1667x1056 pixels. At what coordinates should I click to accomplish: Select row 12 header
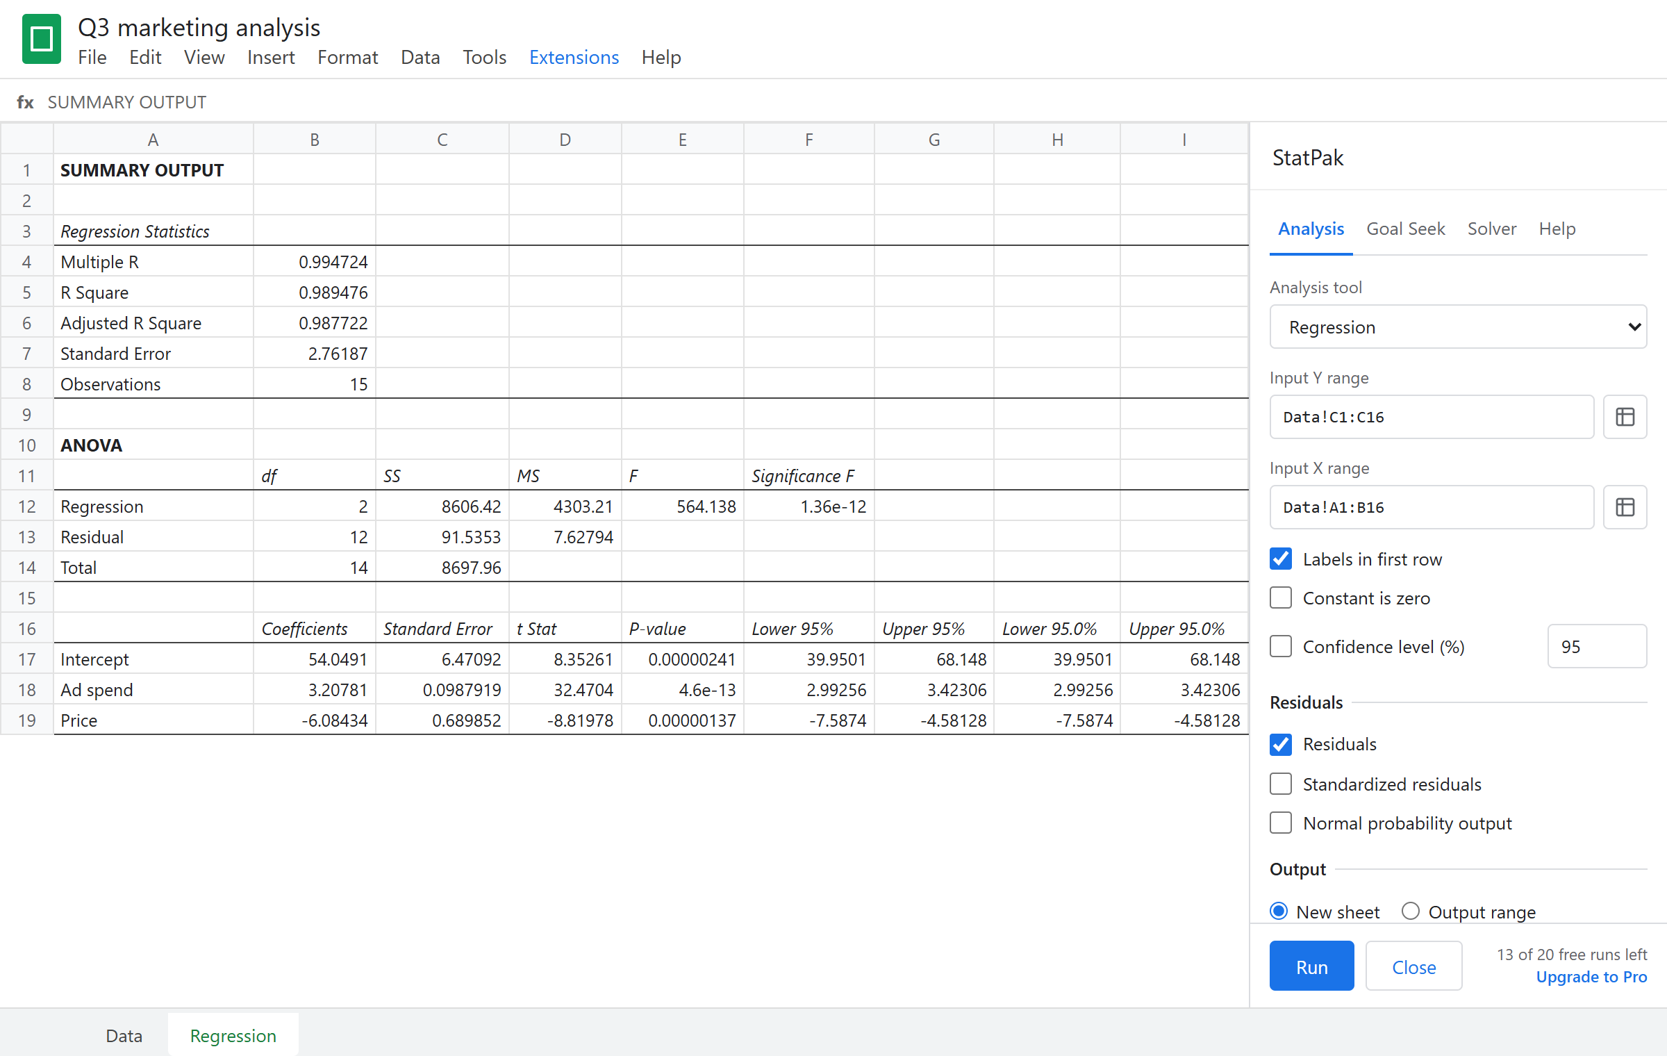click(26, 506)
